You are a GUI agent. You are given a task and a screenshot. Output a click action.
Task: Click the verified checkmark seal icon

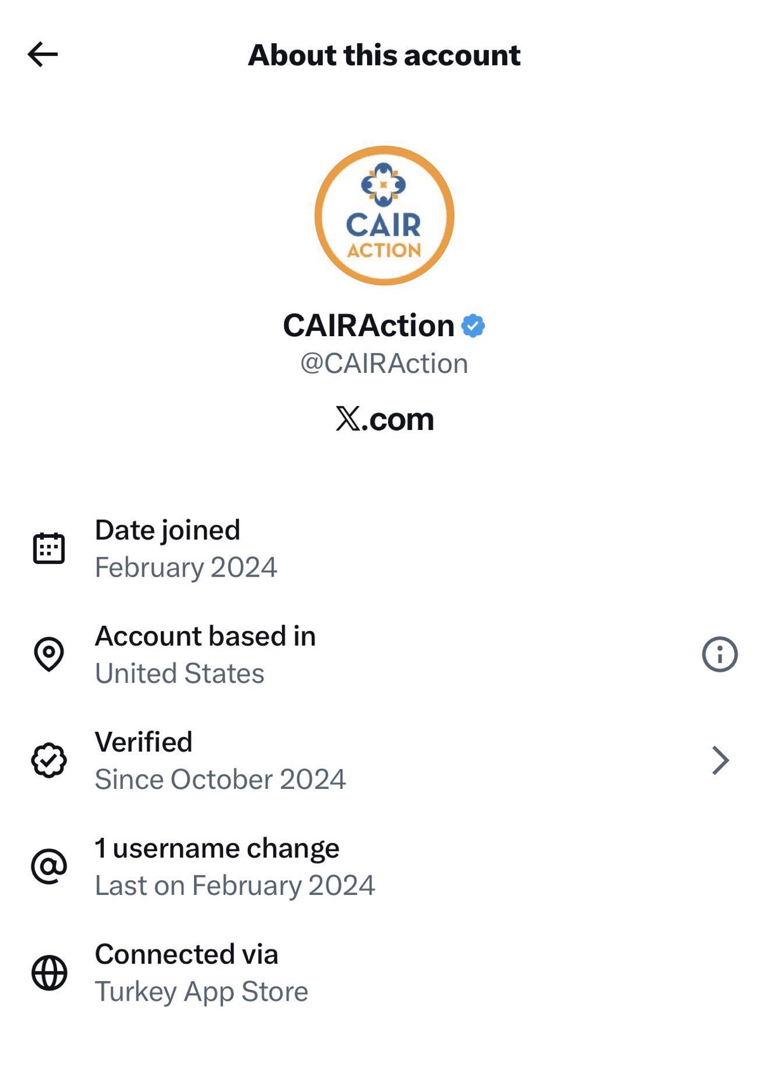coord(49,760)
